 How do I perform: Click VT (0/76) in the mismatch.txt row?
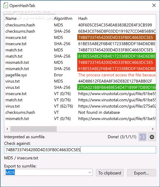62,119
